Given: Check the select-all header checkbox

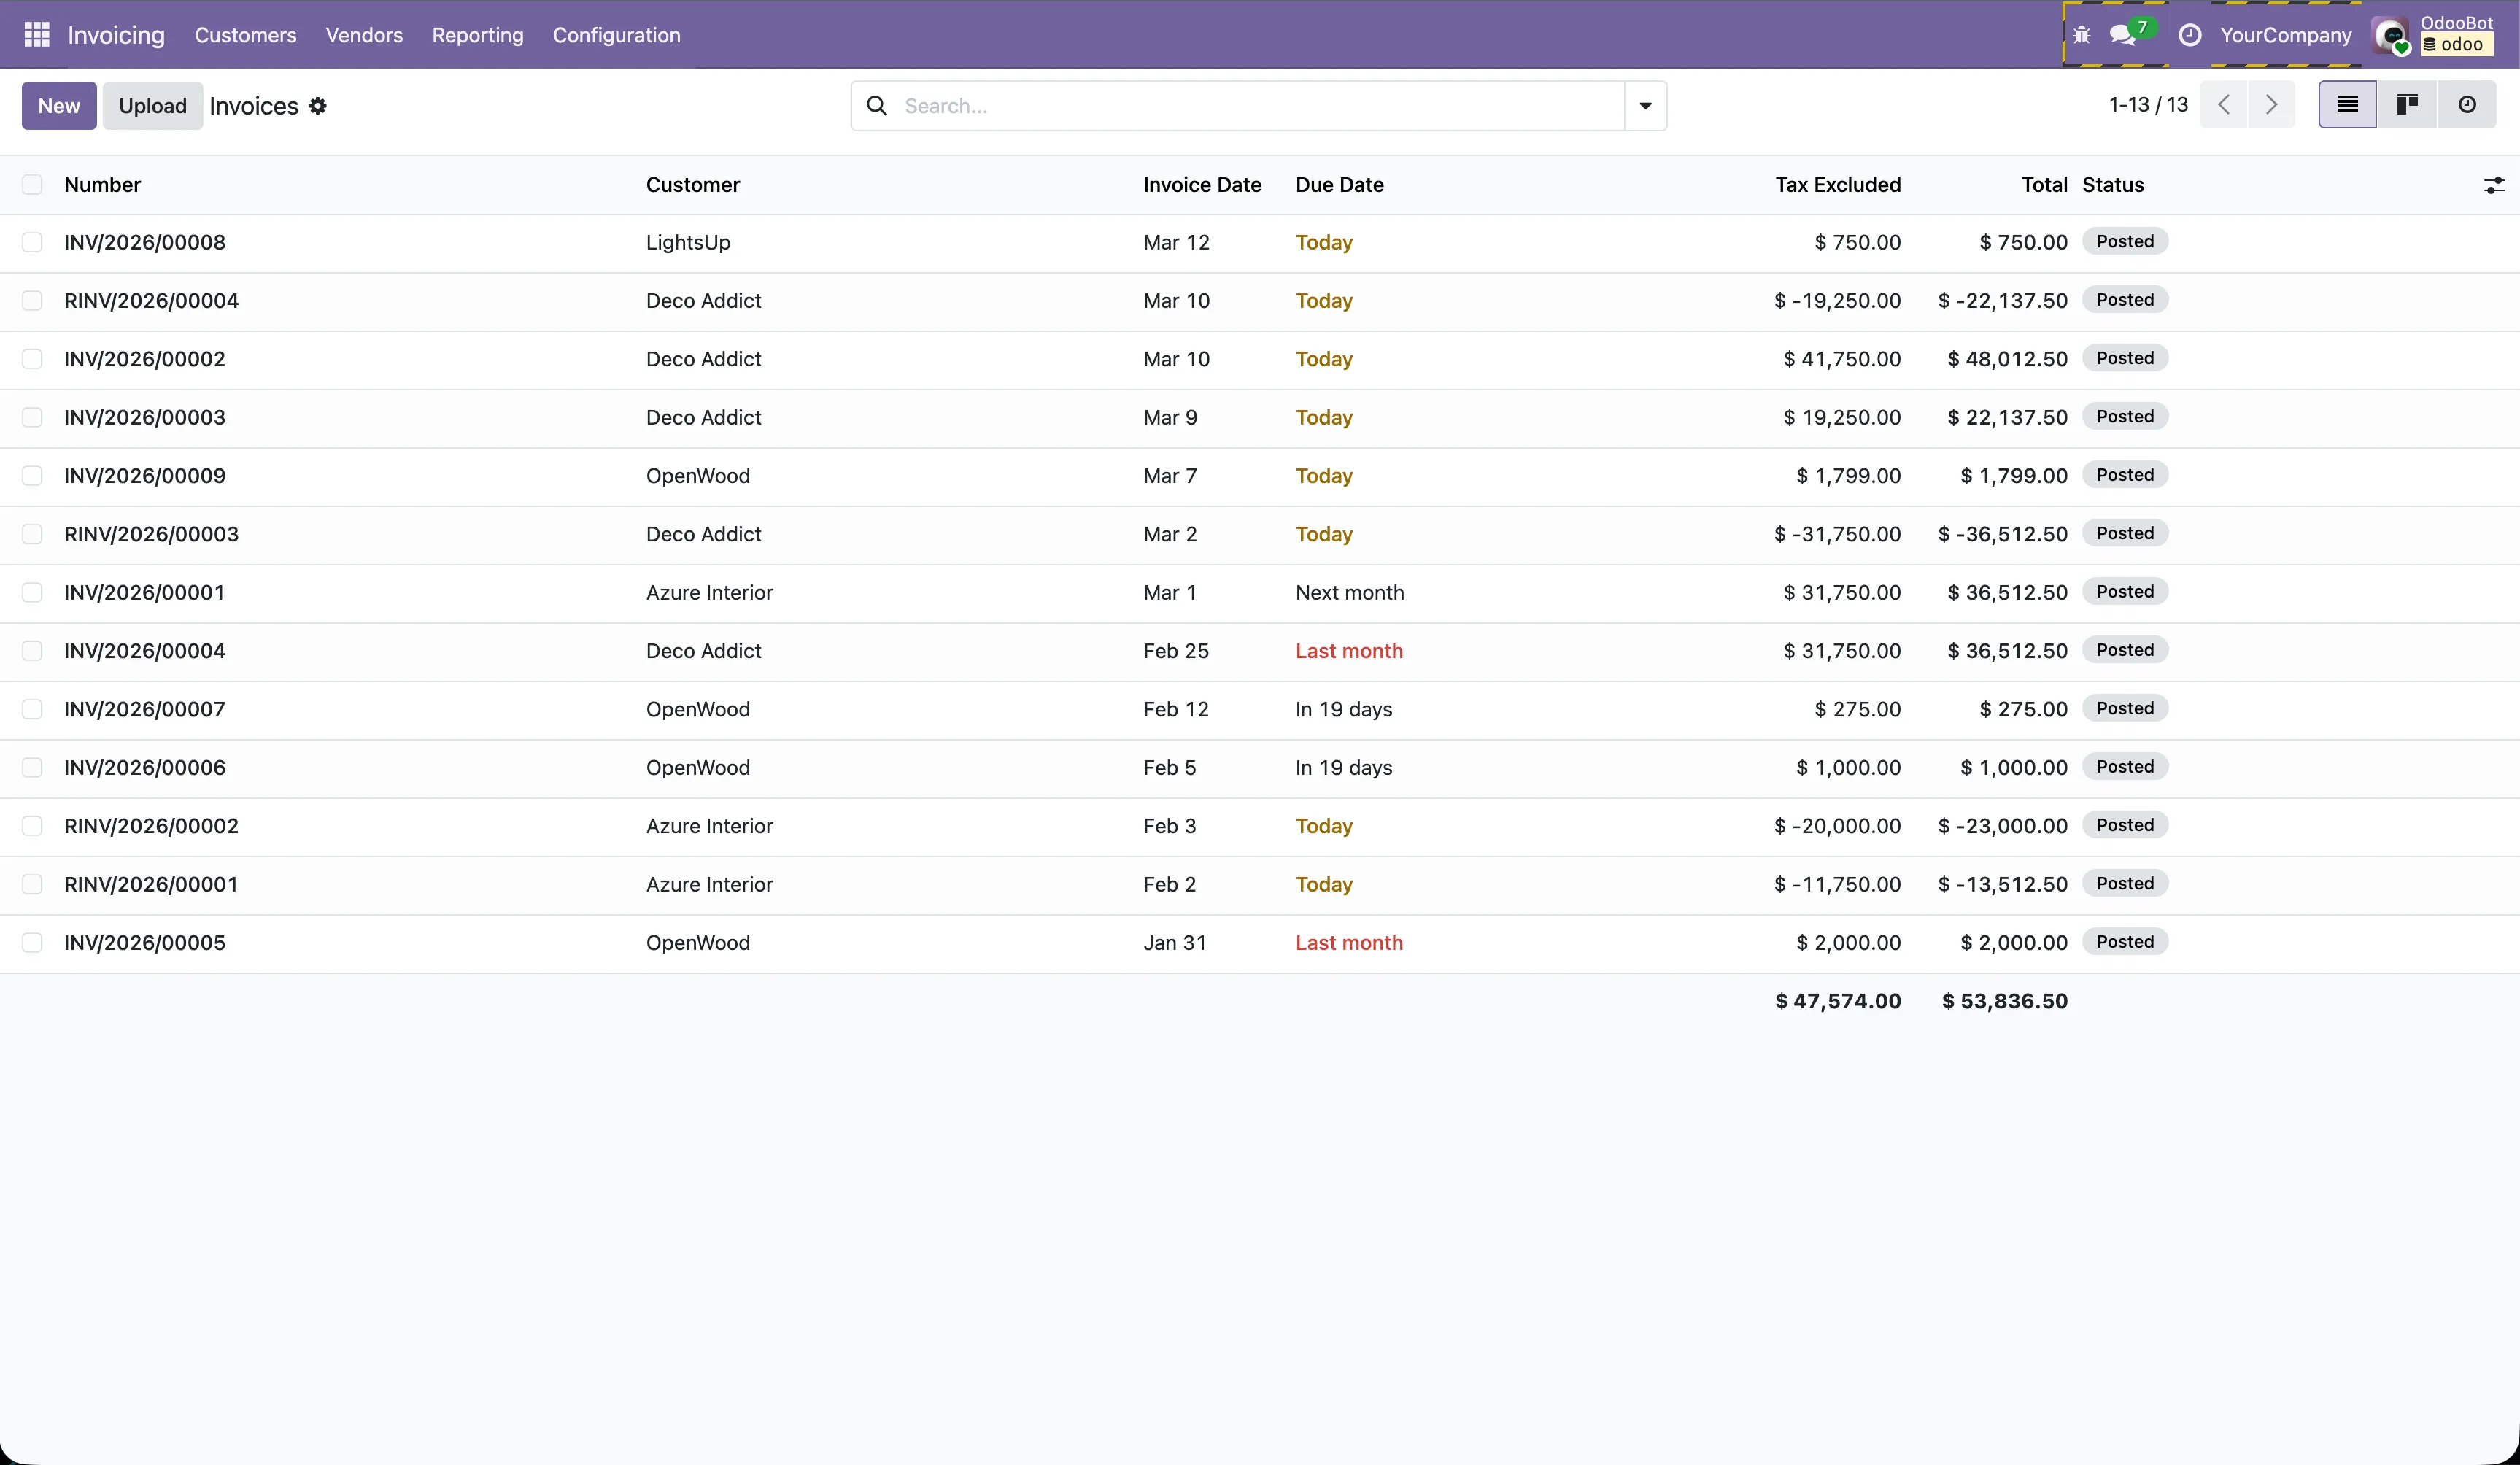Looking at the screenshot, I should pyautogui.click(x=32, y=185).
